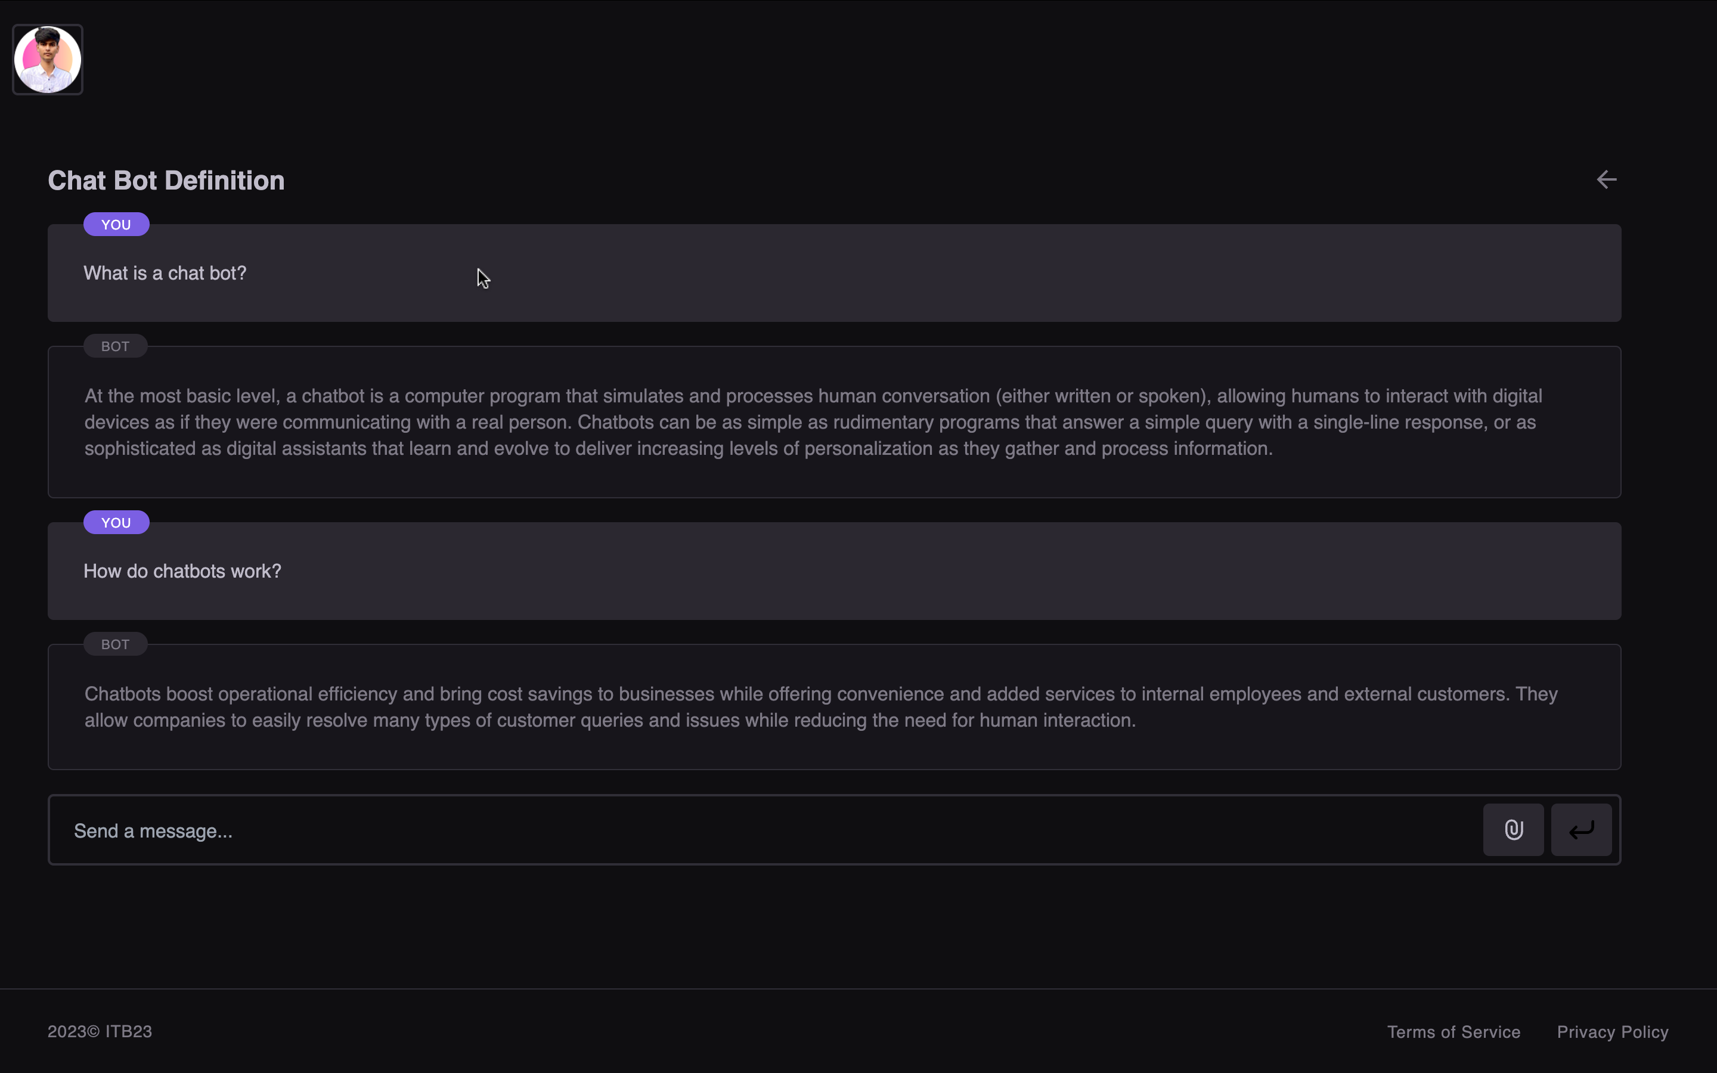Click the paperclip attachment icon
The width and height of the screenshot is (1717, 1073).
coord(1513,830)
